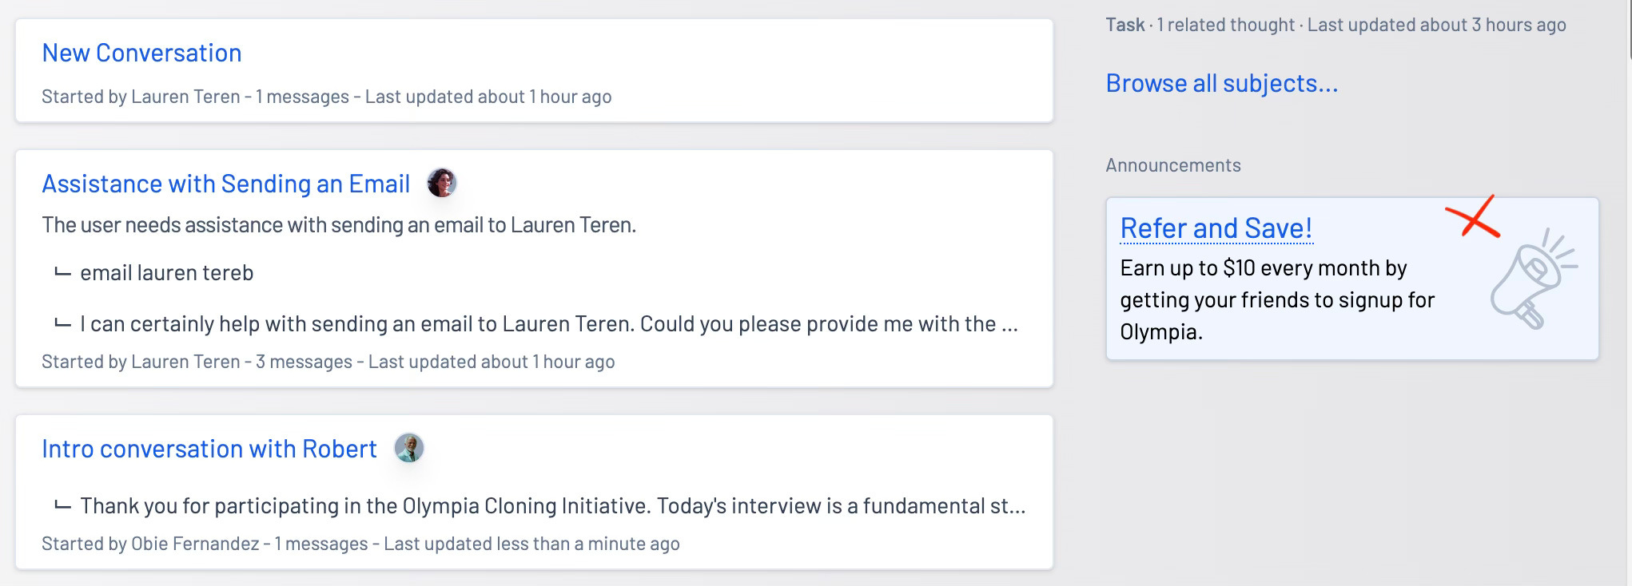Image resolution: width=1632 pixels, height=586 pixels.
Task: Dismiss announcement using the red X
Action: click(1472, 216)
